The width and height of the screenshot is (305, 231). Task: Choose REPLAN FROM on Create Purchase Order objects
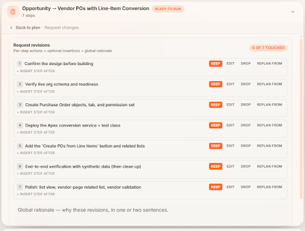(x=269, y=104)
